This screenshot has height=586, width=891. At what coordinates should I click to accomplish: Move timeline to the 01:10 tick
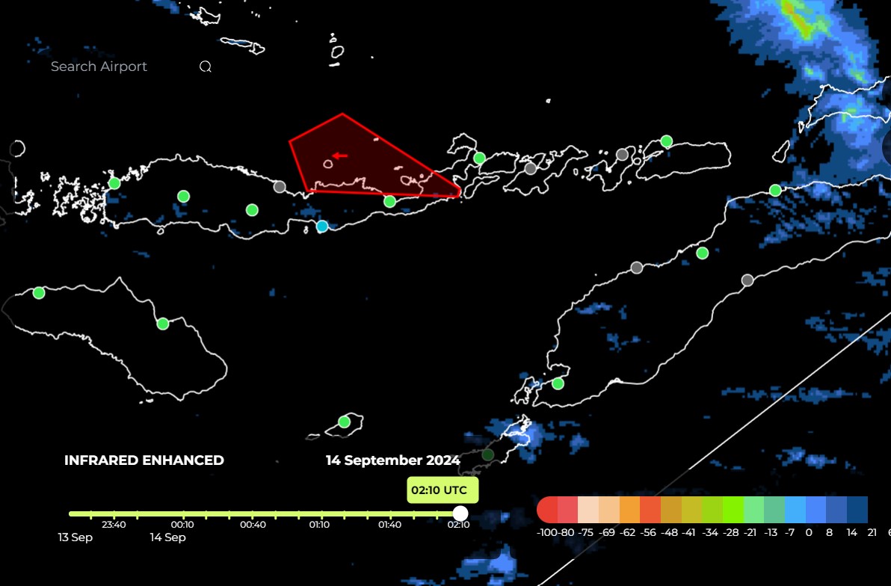click(321, 514)
